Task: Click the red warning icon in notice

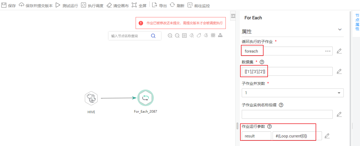Action: (x=141, y=23)
